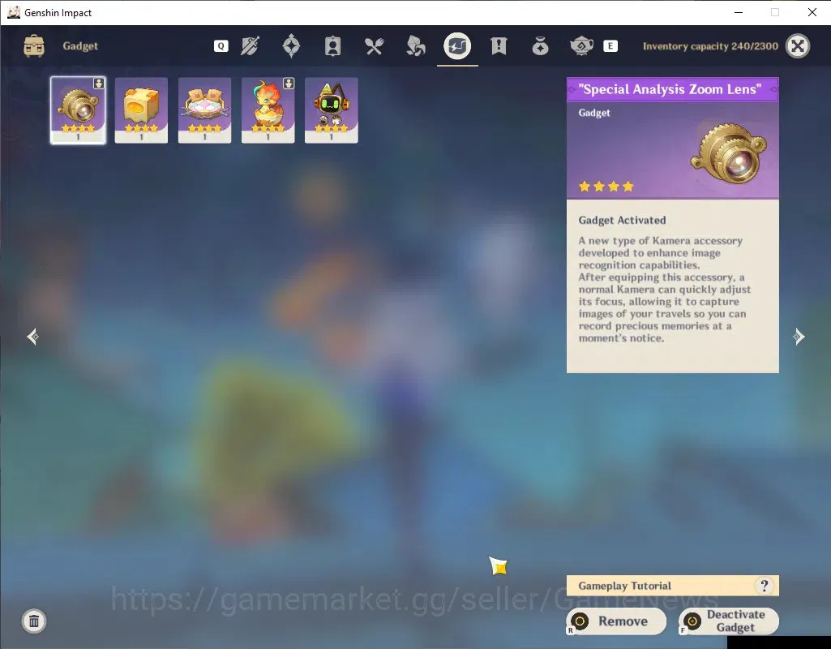The height and width of the screenshot is (649, 831).
Task: Open the trash delete mode
Action: point(34,621)
